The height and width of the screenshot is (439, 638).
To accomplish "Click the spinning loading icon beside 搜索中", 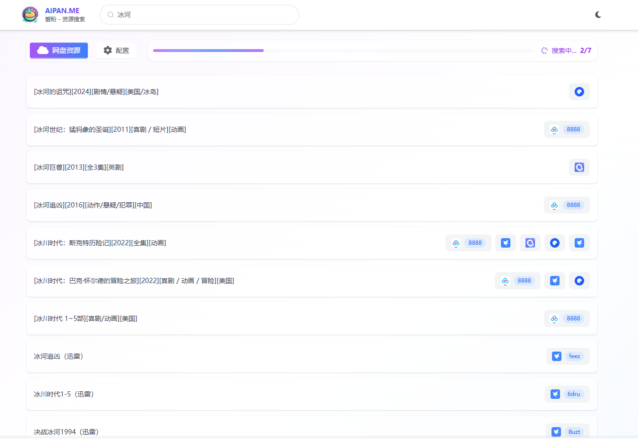I will (544, 51).
